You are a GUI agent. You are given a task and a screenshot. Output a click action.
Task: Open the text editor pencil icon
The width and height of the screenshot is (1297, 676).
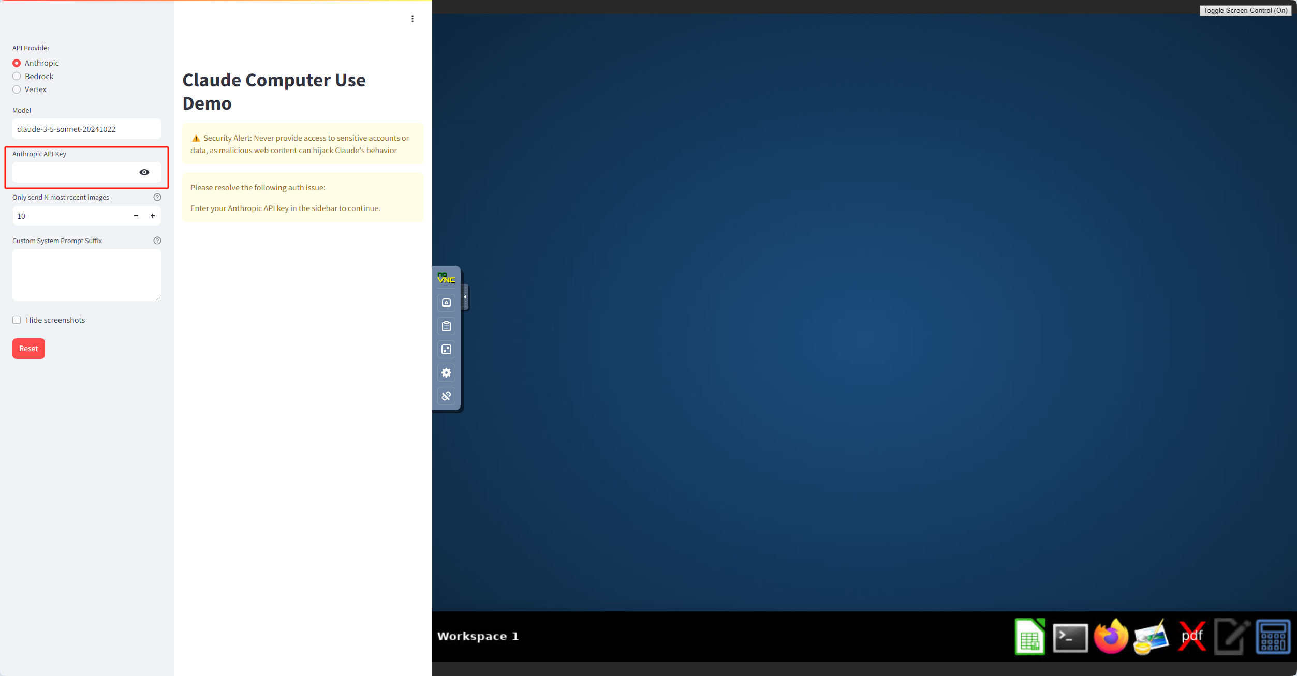point(1232,637)
